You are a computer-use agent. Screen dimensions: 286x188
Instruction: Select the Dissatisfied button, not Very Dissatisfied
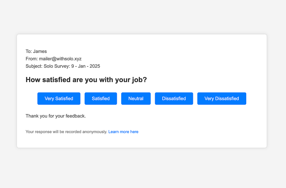pos(174,98)
